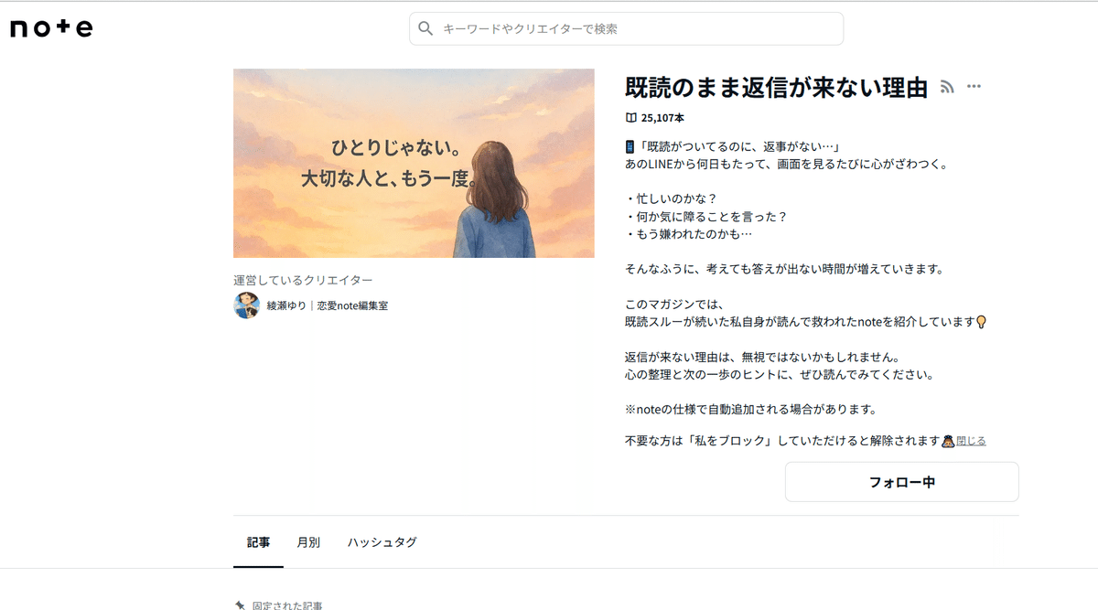Switch to the 月別 tab
Viewport: 1098px width, 610px height.
coord(307,542)
